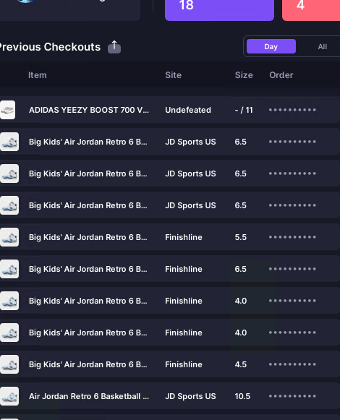Click the Size column header
Image resolution: width=340 pixels, height=420 pixels.
(244, 75)
